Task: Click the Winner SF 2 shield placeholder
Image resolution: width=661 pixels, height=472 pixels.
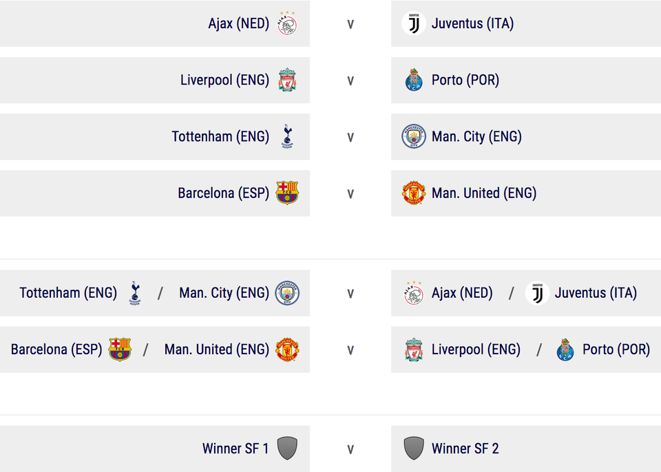Action: pos(414,449)
